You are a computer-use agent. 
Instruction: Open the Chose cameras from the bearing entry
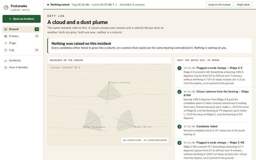(x=213, y=105)
